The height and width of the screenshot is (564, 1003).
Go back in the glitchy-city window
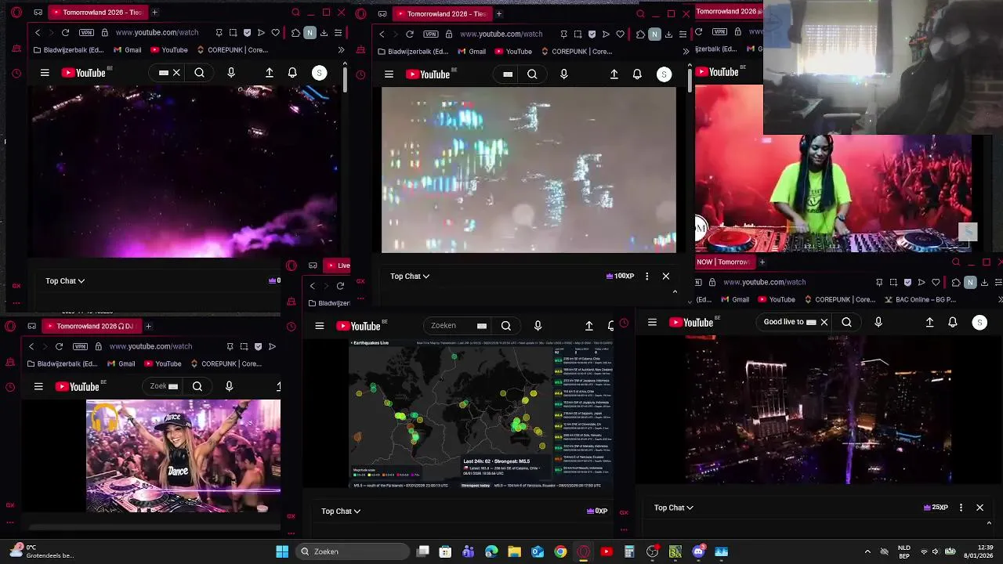(x=382, y=34)
